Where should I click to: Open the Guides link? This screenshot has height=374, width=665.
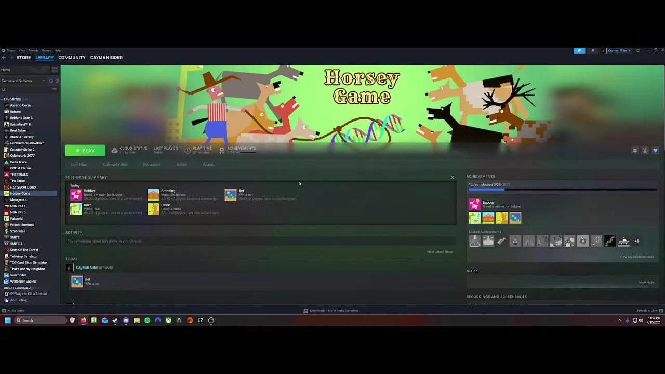click(181, 165)
